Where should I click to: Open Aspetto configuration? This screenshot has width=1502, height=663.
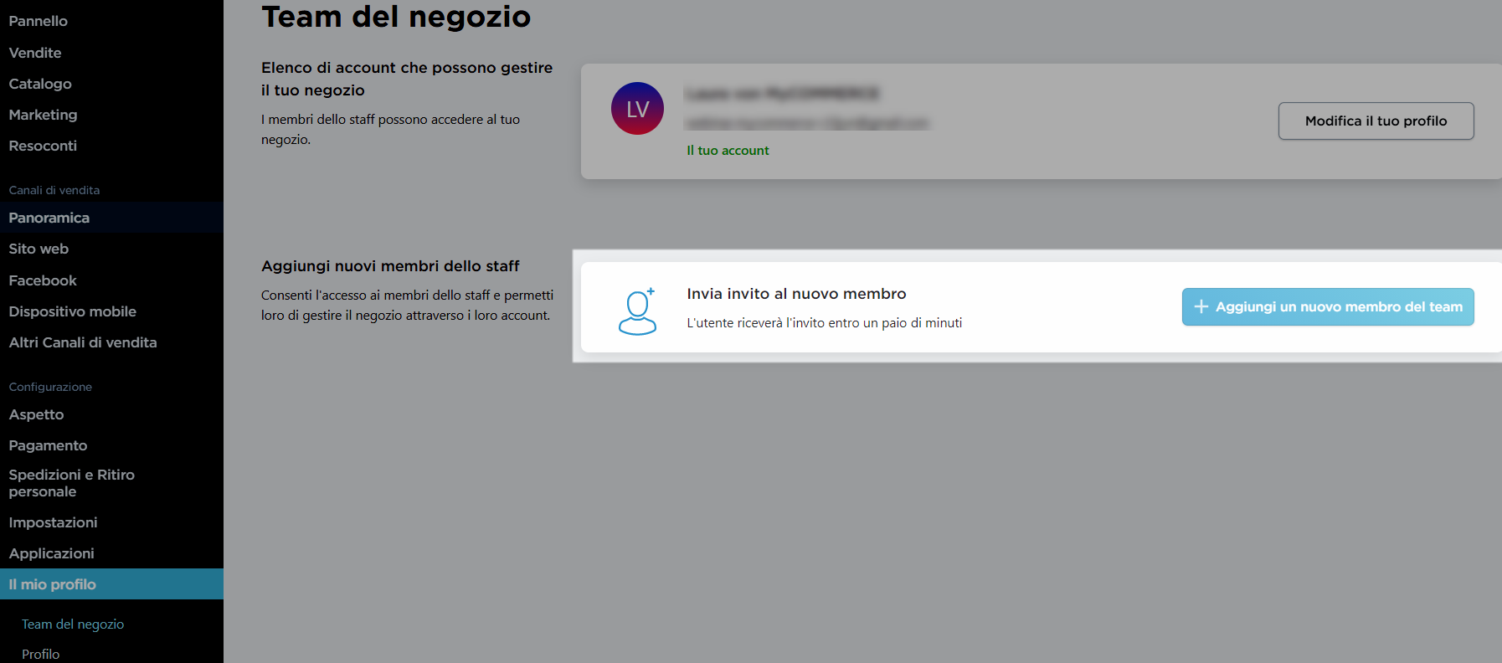[36, 414]
